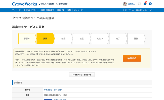Expand 帳票メニューを表示する

pos(82,75)
